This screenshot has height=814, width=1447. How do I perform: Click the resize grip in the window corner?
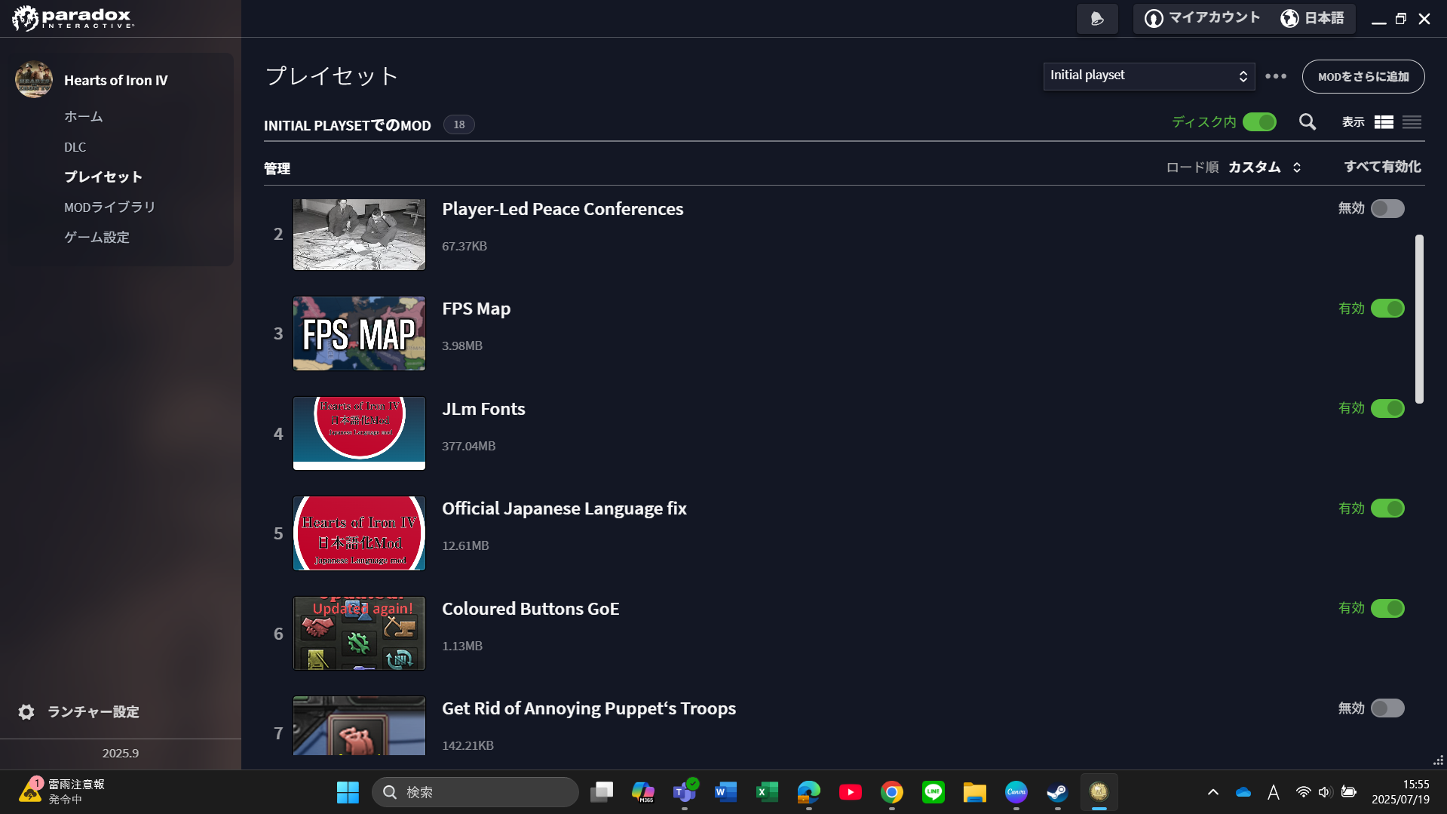[1438, 760]
